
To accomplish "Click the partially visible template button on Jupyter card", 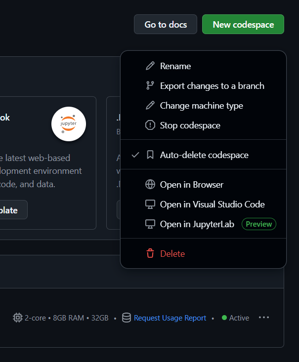I will click(13, 209).
